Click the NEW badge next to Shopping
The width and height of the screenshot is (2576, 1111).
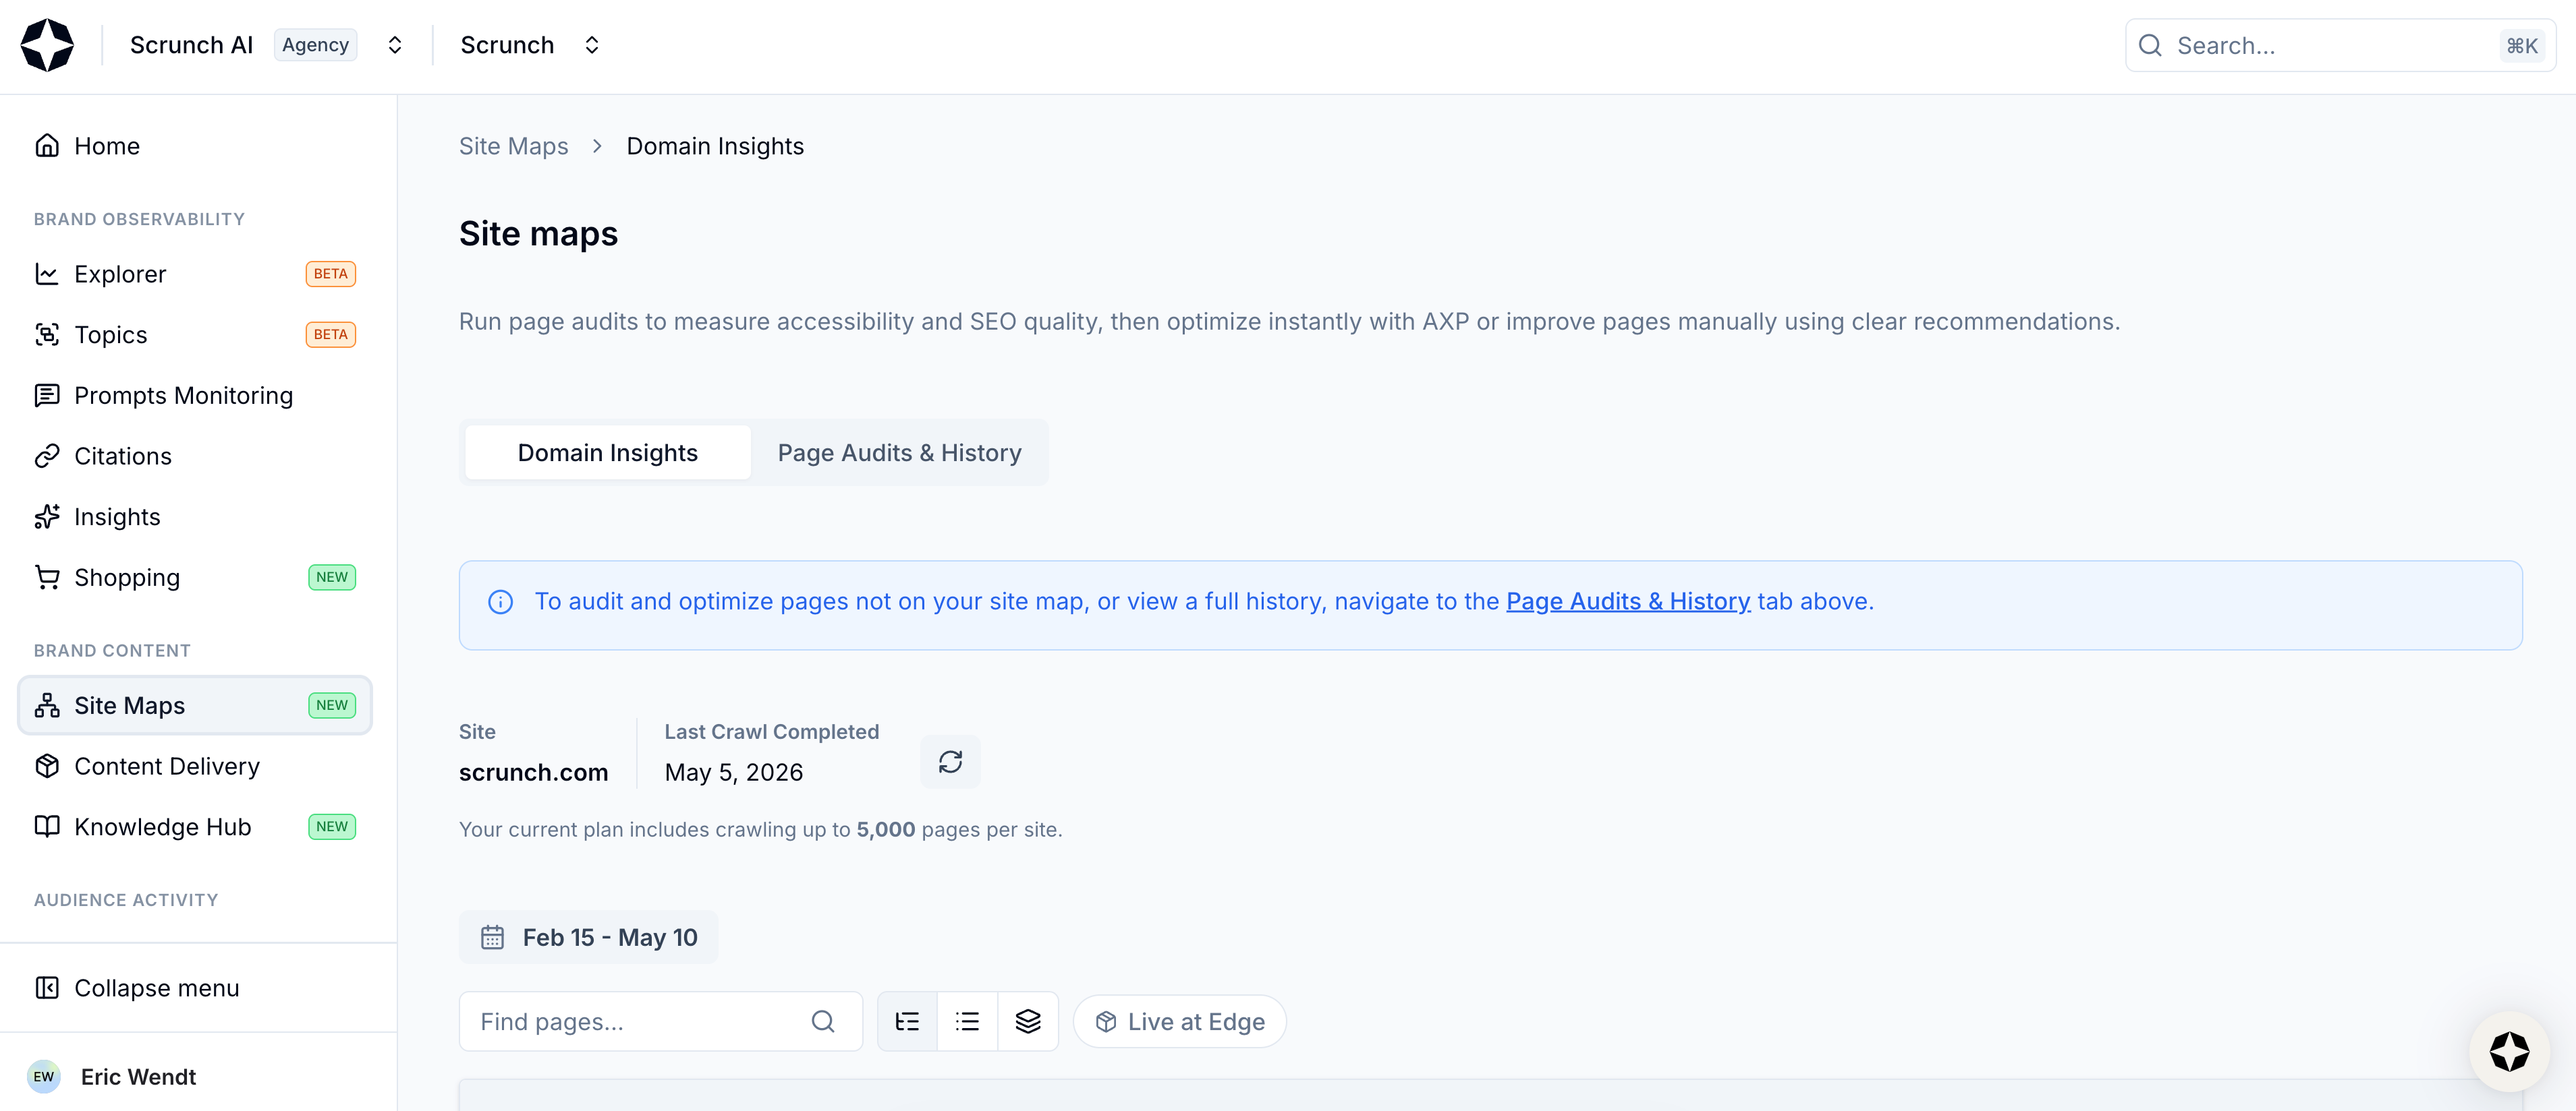tap(332, 578)
